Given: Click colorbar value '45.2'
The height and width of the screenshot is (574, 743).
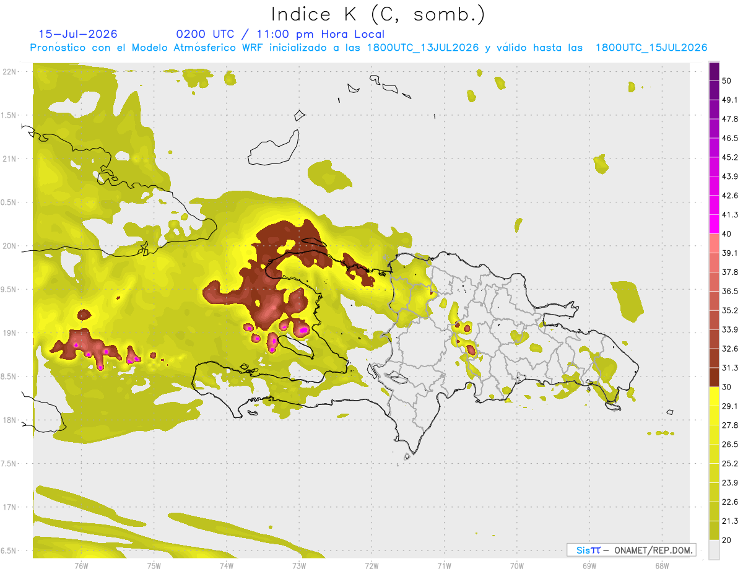Looking at the screenshot, I should 730,157.
